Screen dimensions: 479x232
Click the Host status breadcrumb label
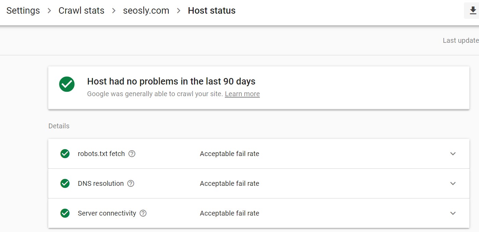point(211,11)
